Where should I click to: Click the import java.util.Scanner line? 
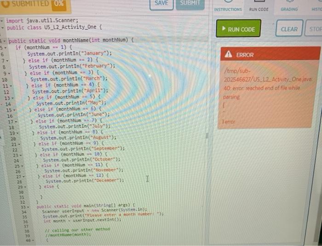[x=42, y=21]
